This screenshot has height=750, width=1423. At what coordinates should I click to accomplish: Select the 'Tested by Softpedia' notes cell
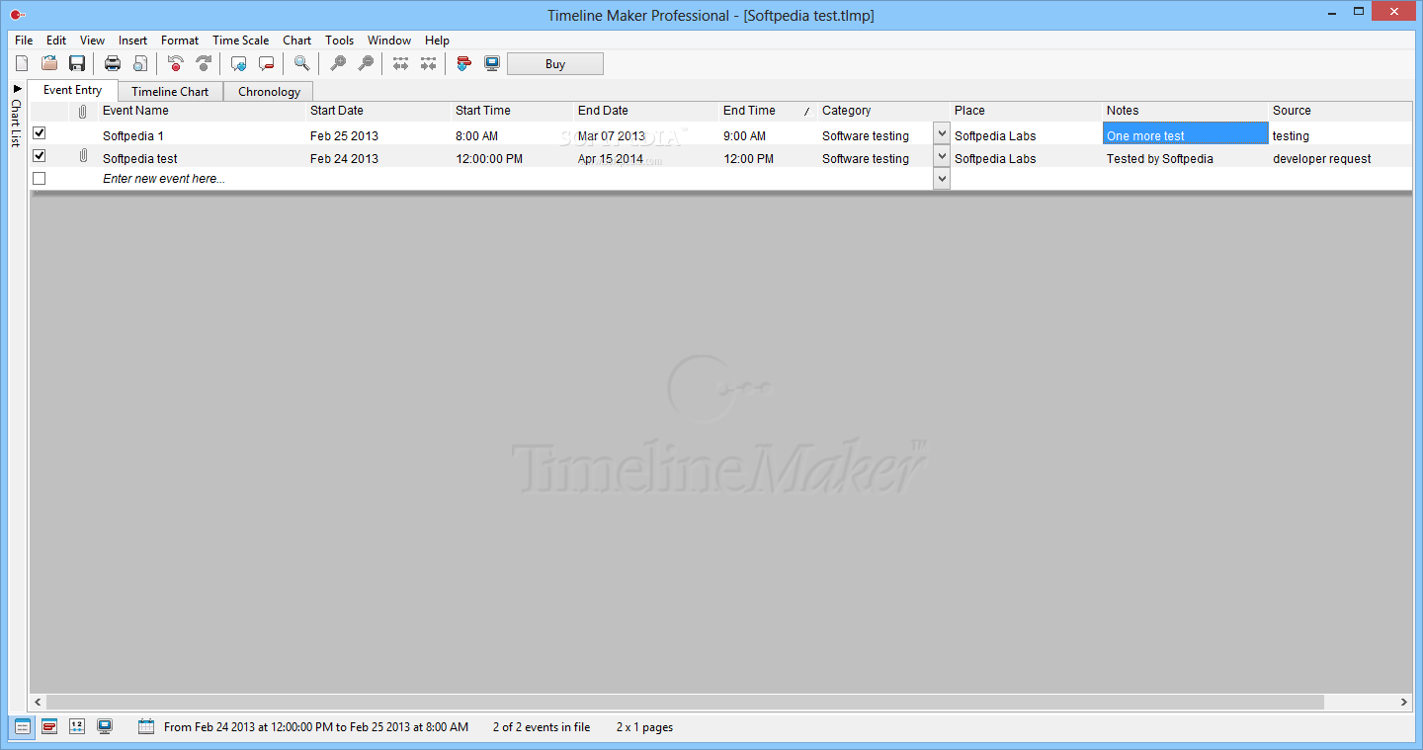(x=1185, y=158)
